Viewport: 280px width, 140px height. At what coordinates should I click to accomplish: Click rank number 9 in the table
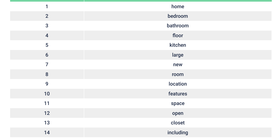coord(47,84)
